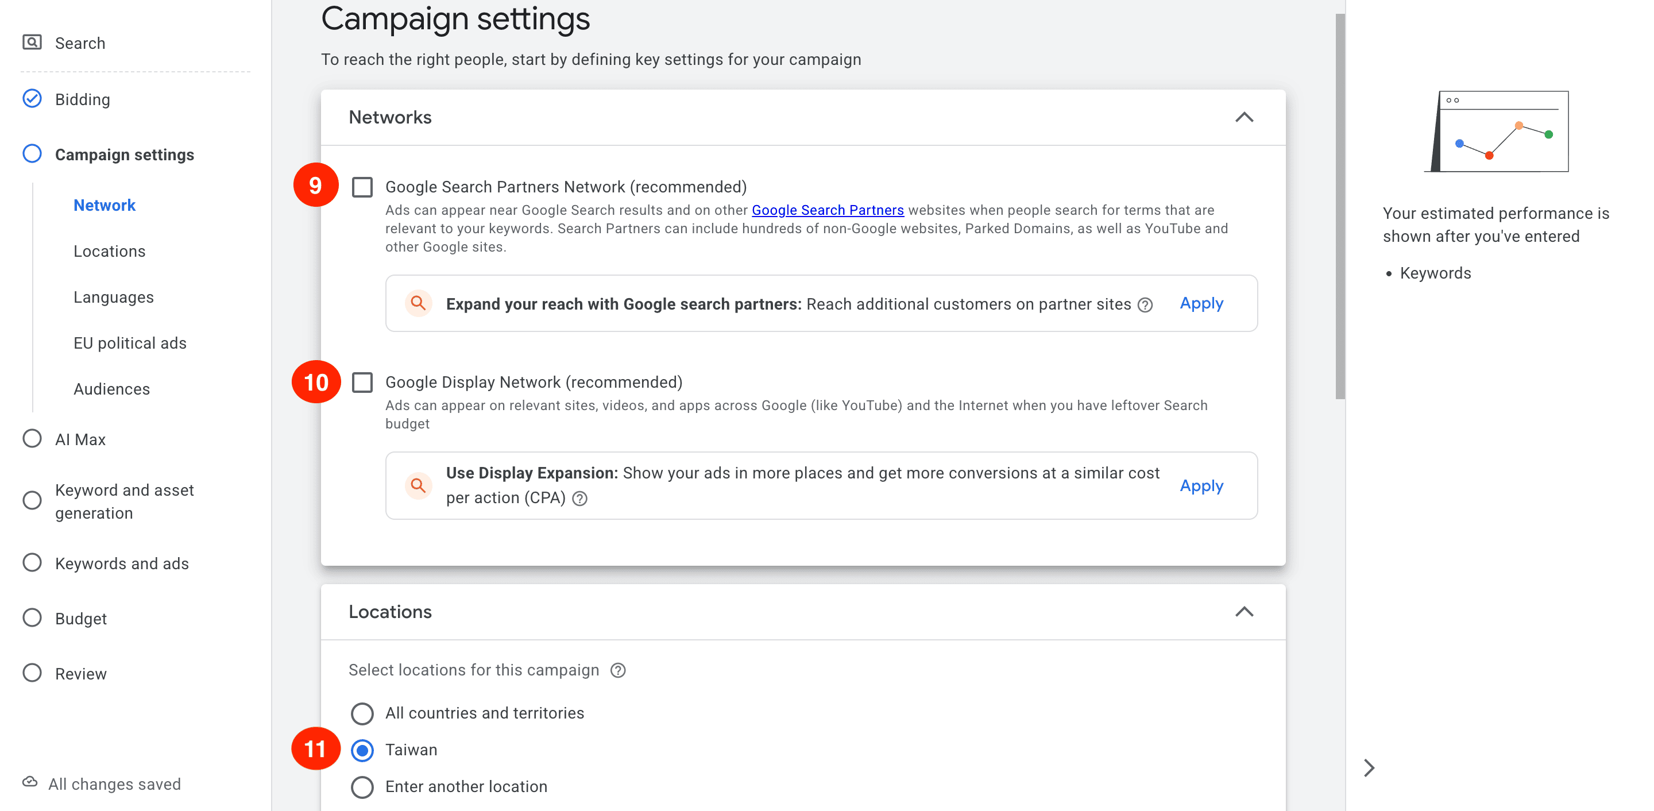1654x811 pixels.
Task: Click the AI Max step circle
Action: (x=32, y=439)
